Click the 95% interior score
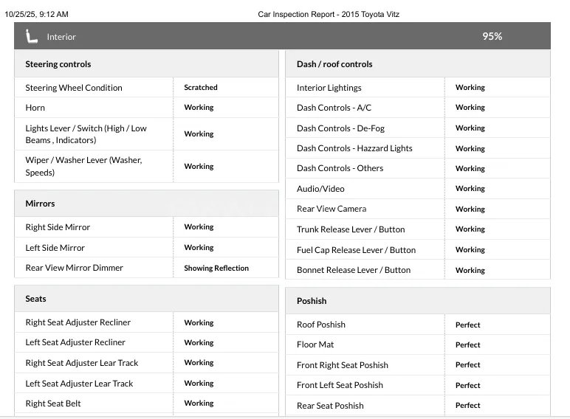The height and width of the screenshot is (419, 570). tap(492, 36)
